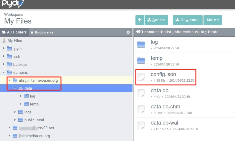Expand the backups folder arrow
Image resolution: width=235 pixels, height=141 pixels.
4,64
